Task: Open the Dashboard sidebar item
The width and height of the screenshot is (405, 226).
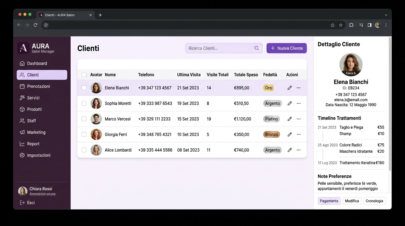Action: (42, 63)
